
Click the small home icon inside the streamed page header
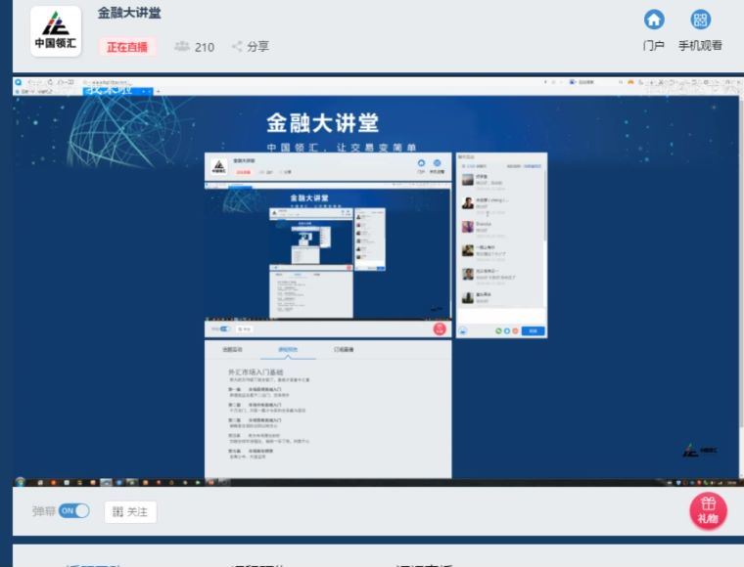[x=421, y=163]
